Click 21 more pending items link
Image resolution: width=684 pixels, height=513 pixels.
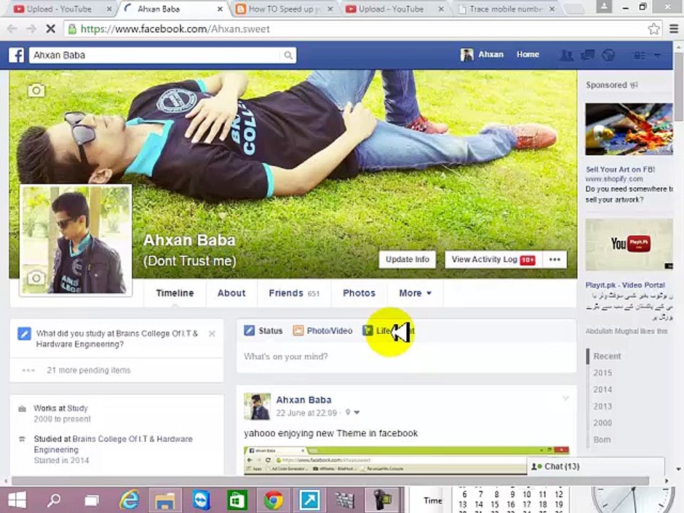tap(88, 370)
